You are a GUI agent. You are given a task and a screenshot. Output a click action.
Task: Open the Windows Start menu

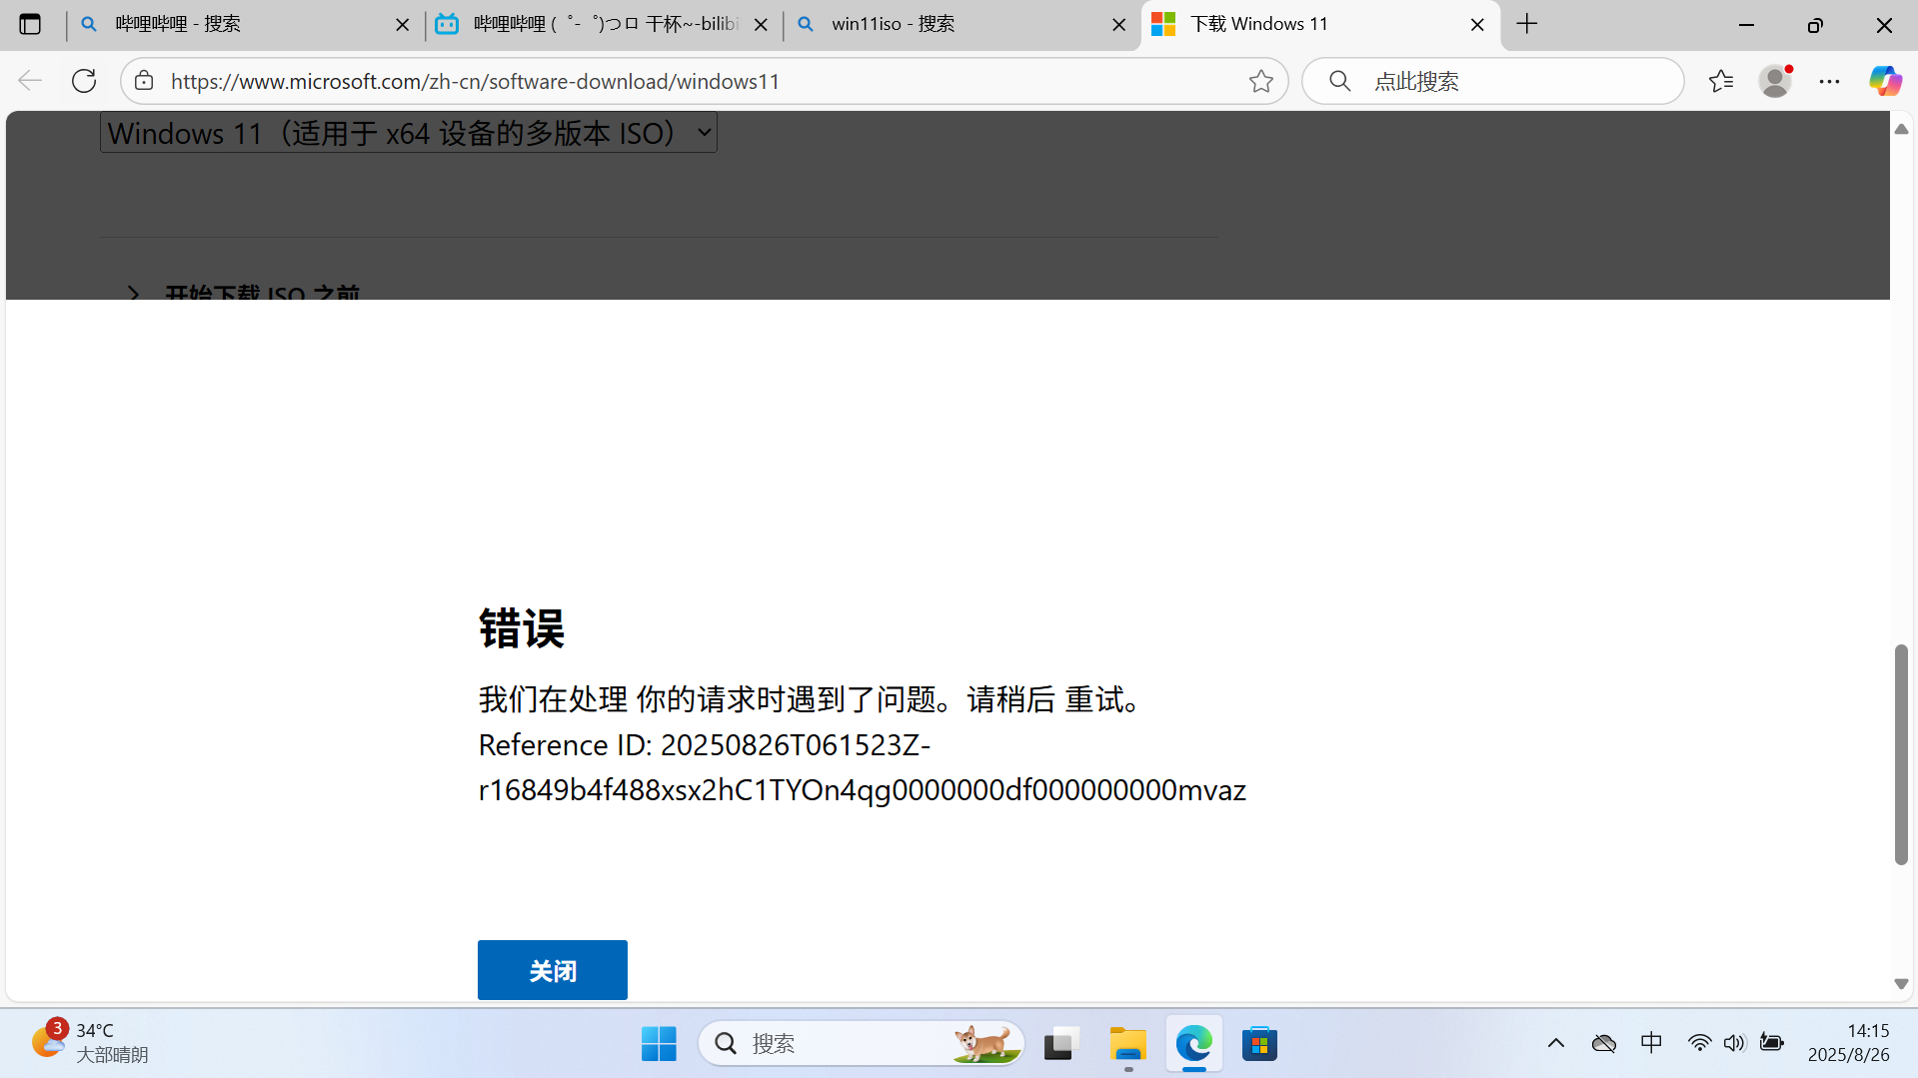tap(659, 1044)
